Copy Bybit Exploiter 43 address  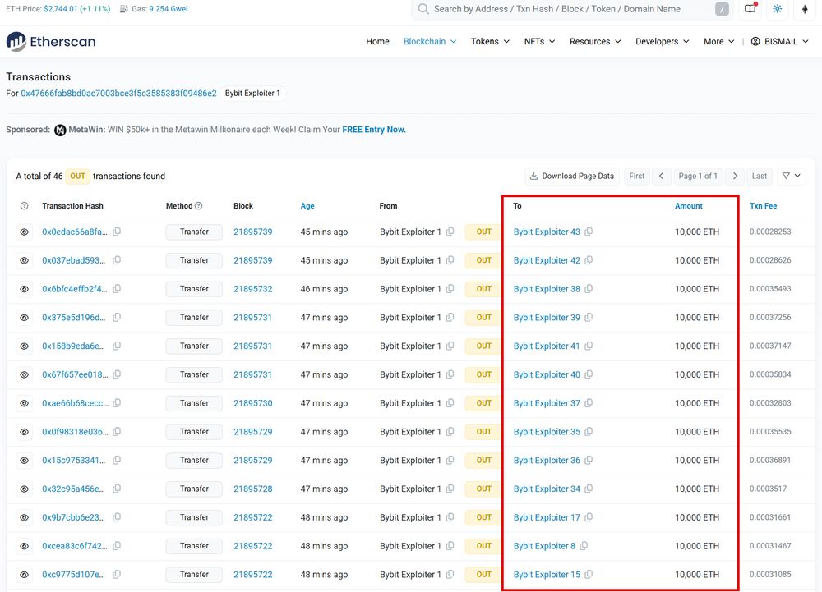coord(589,232)
